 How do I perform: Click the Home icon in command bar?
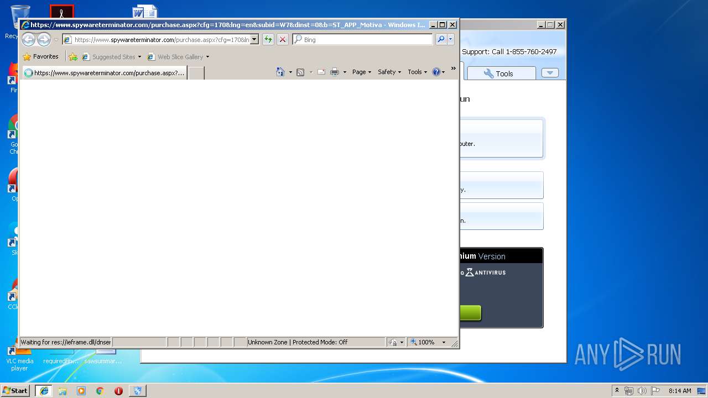pyautogui.click(x=280, y=72)
